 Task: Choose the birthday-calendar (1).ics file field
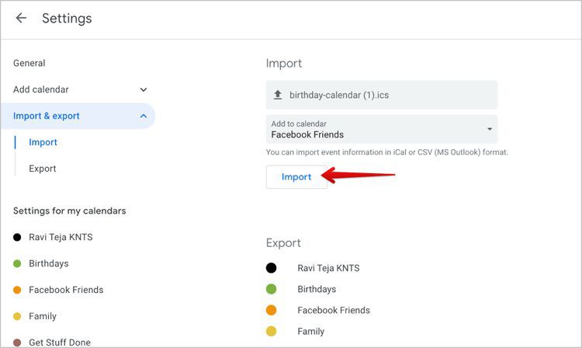382,95
